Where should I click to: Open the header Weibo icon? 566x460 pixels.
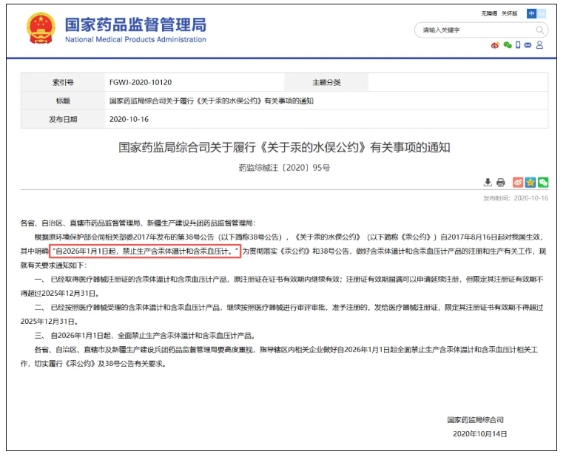tap(495, 45)
